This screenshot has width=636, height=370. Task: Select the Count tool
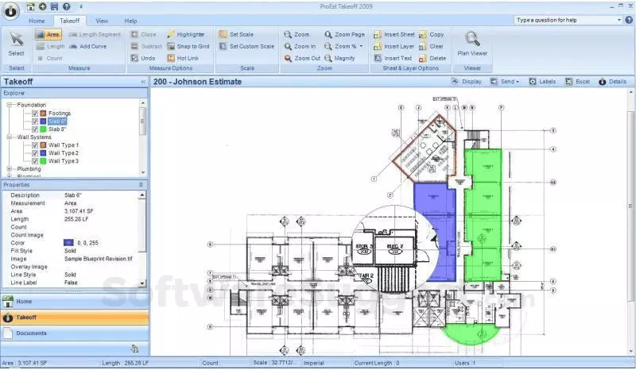point(50,58)
